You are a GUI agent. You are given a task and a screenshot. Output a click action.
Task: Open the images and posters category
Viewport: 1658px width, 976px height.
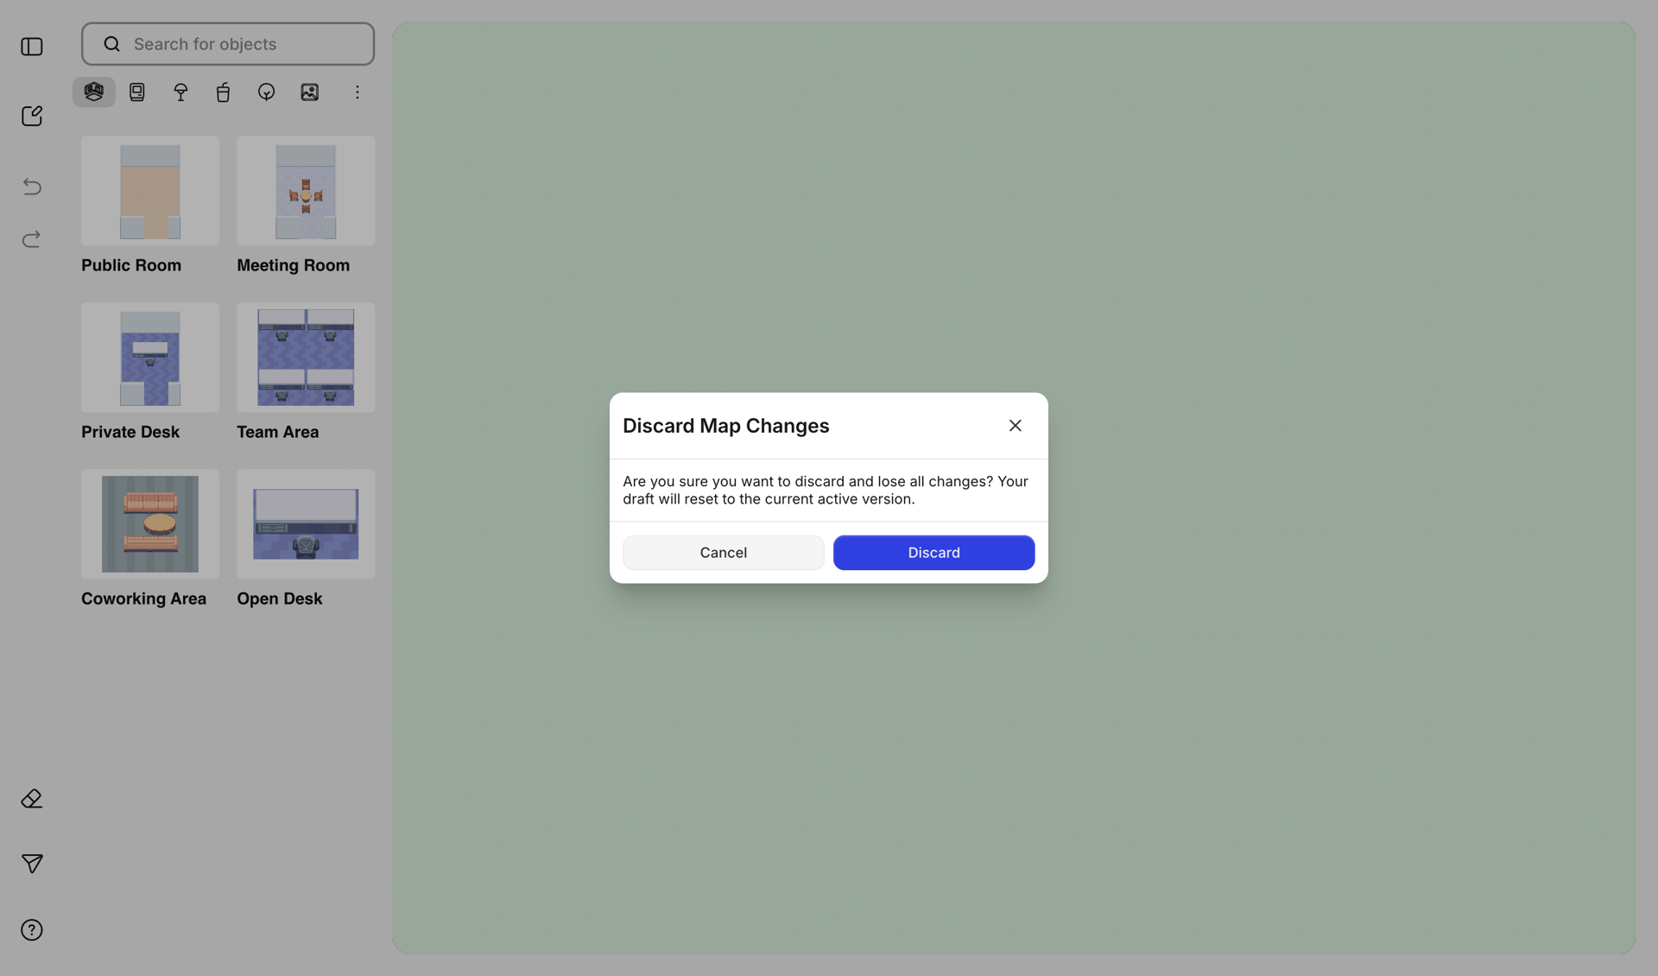tap(309, 92)
